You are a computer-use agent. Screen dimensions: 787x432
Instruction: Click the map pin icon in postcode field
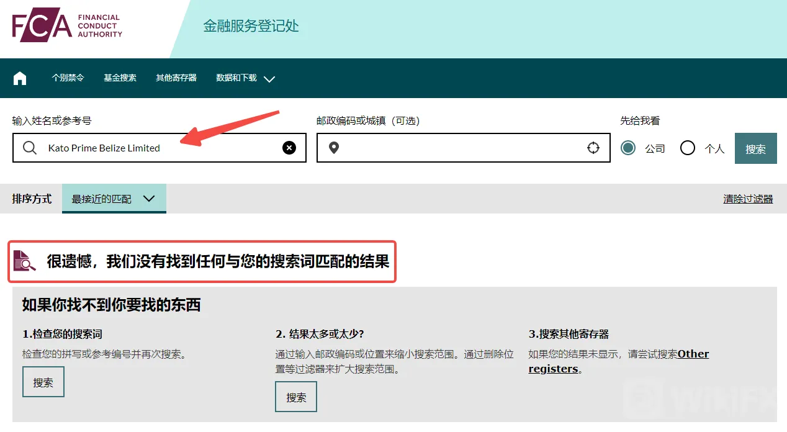[x=334, y=148]
